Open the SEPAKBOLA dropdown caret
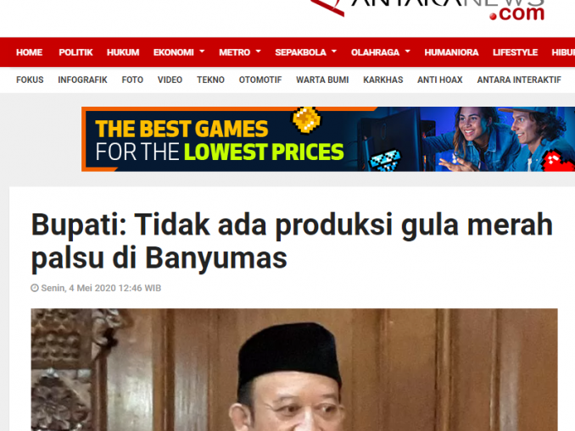 334,52
